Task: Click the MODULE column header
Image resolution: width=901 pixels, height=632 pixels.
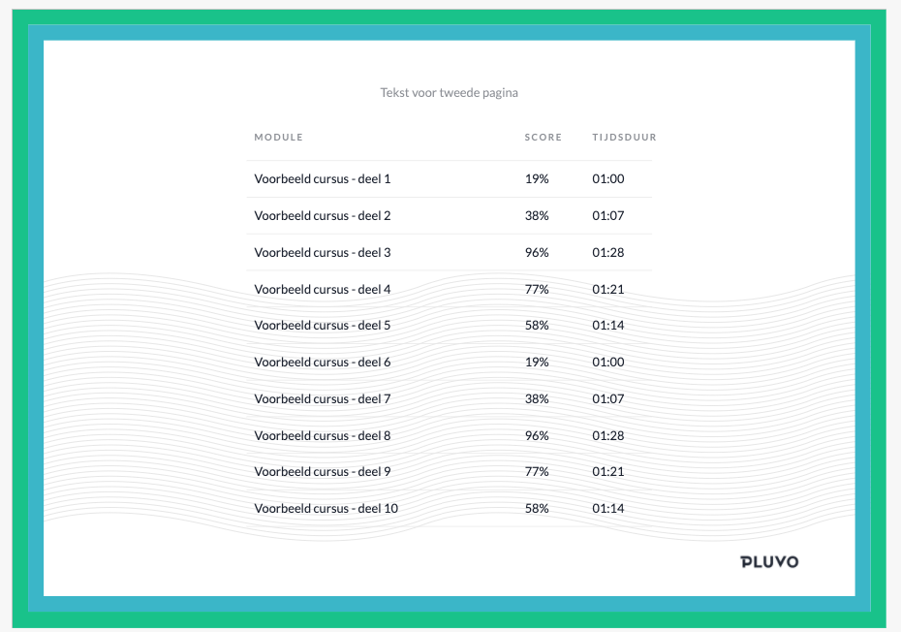Action: coord(278,138)
